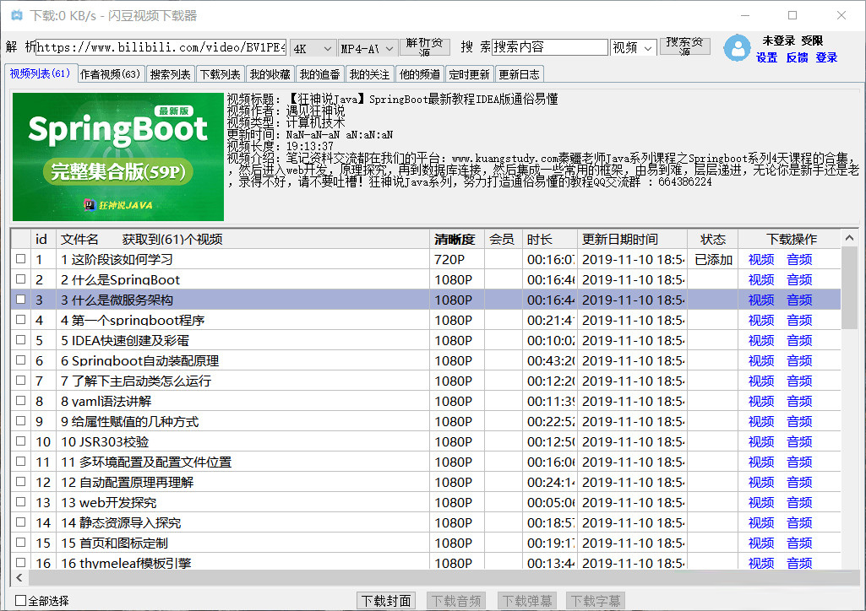Click the app logo in title bar

click(17, 15)
